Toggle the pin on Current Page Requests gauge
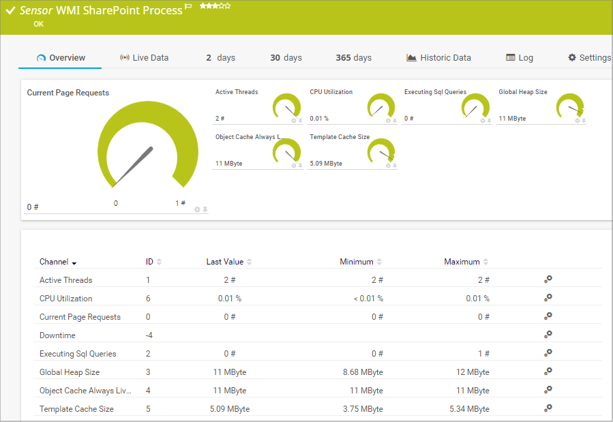 click(x=205, y=209)
